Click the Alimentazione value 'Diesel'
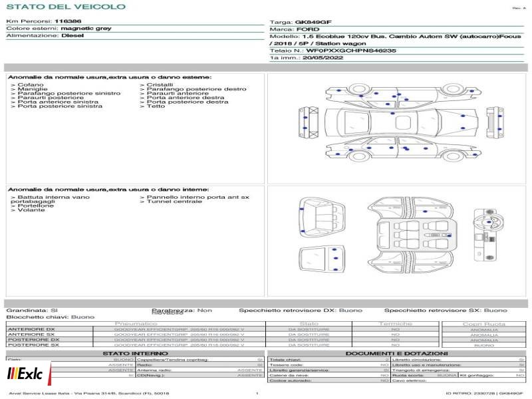This screenshot has height=399, width=532. coord(72,36)
